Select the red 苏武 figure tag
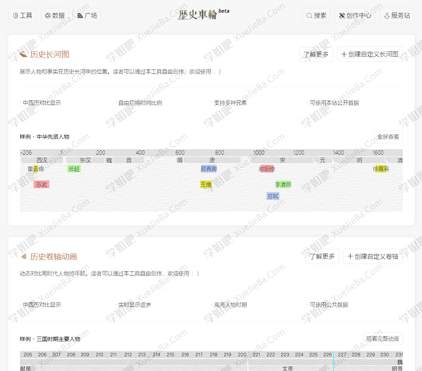 (41, 185)
